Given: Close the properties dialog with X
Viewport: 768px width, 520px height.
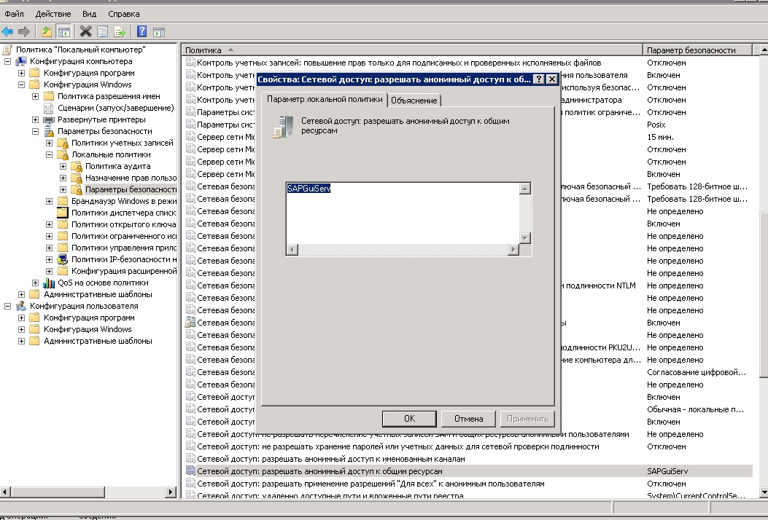Looking at the screenshot, I should [x=551, y=79].
